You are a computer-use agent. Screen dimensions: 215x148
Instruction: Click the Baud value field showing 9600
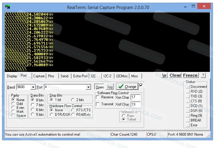23,87
